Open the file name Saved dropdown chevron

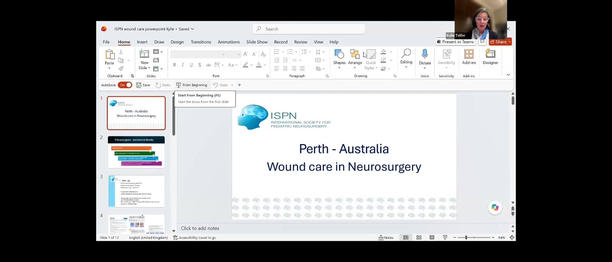coord(192,29)
